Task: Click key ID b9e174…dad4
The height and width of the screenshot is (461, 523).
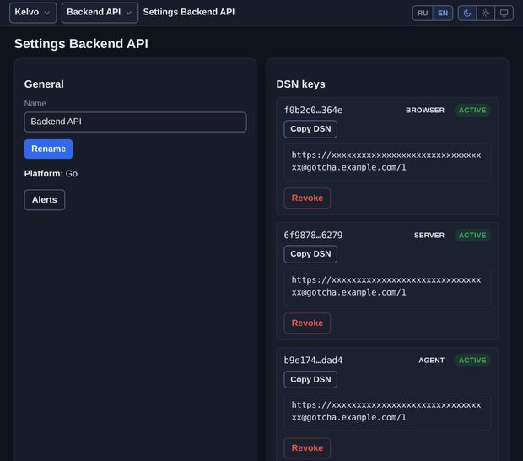Action: click(x=313, y=361)
